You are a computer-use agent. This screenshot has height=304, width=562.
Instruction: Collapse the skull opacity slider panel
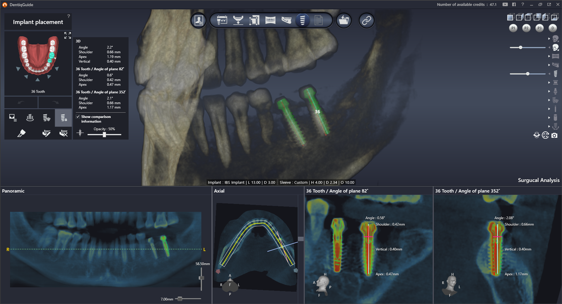(549, 47)
